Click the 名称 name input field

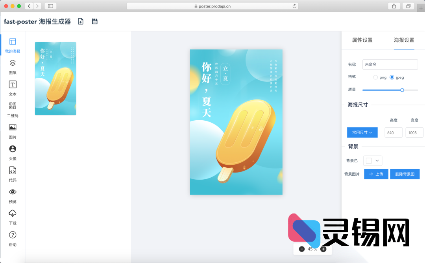click(x=390, y=64)
